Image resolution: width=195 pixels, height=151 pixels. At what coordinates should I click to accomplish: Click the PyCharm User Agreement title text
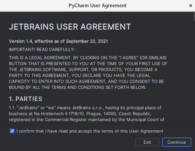pyautogui.click(x=97, y=6)
